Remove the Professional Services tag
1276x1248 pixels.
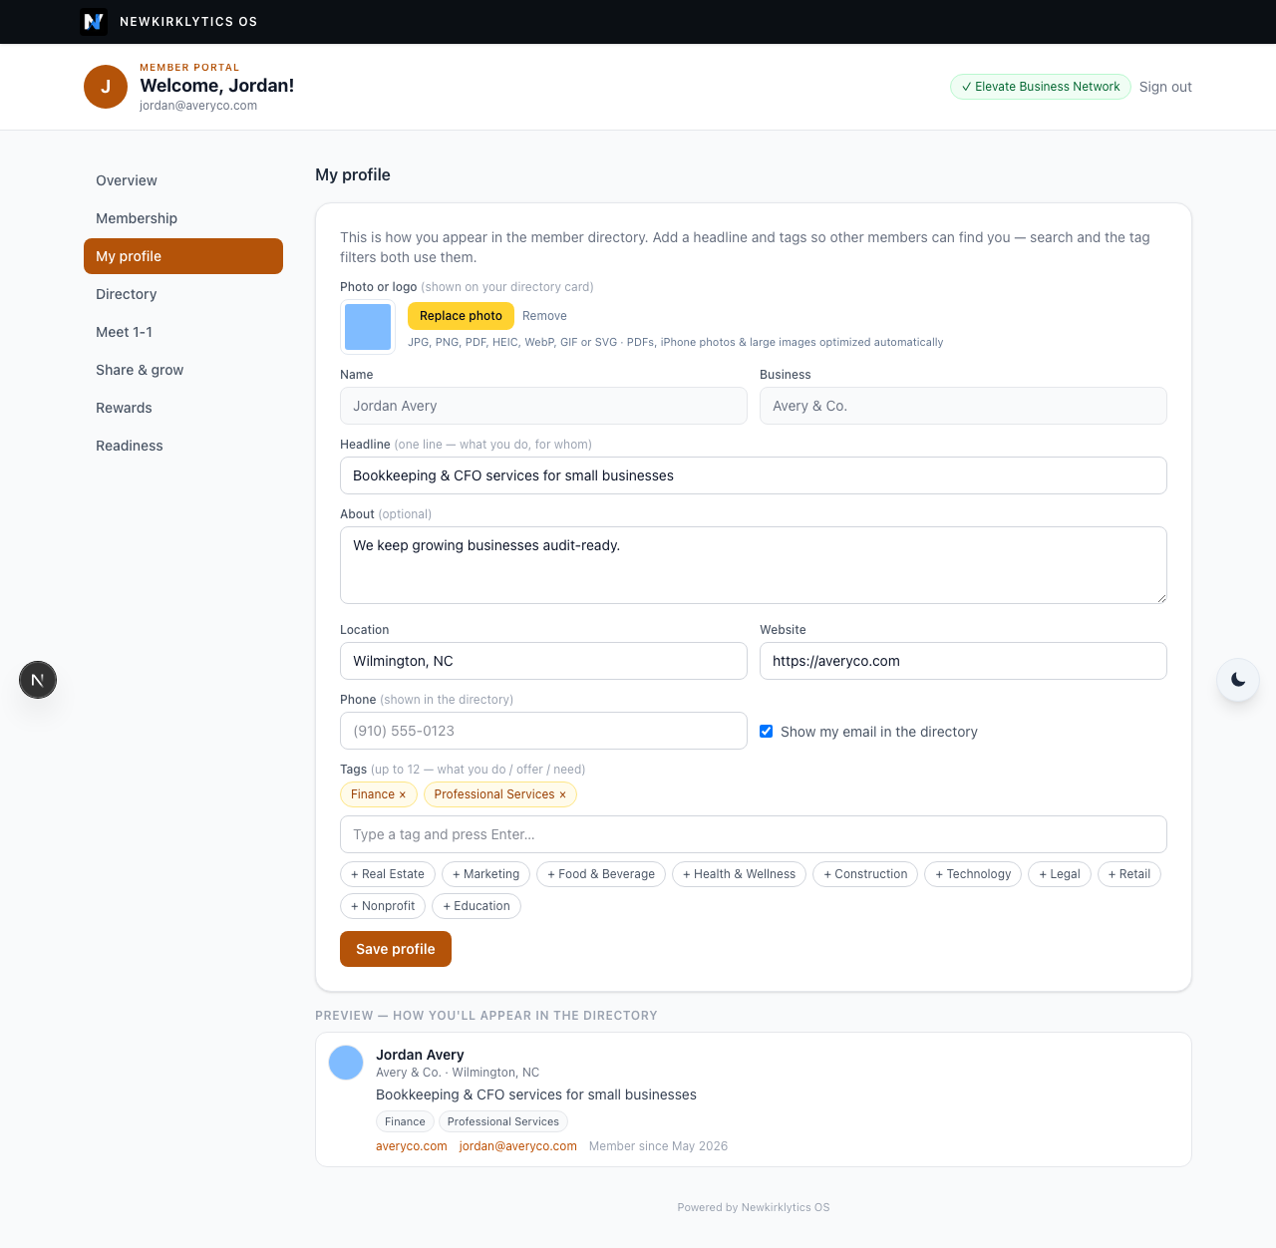pyautogui.click(x=562, y=794)
